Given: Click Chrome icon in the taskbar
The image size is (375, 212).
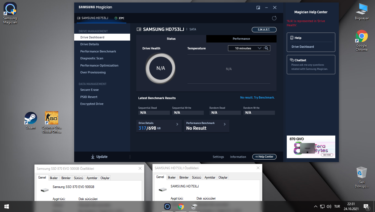Looking at the screenshot, I should click(181, 206).
